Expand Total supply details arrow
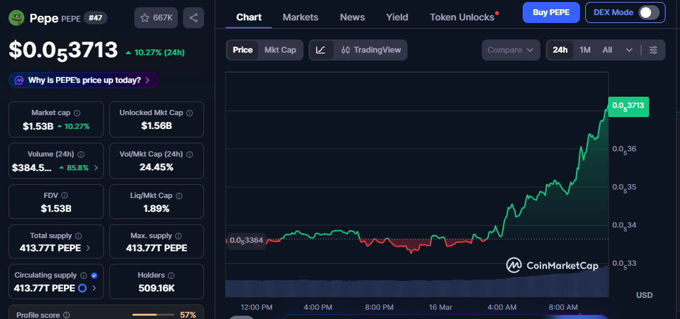680x319 pixels. [88, 248]
